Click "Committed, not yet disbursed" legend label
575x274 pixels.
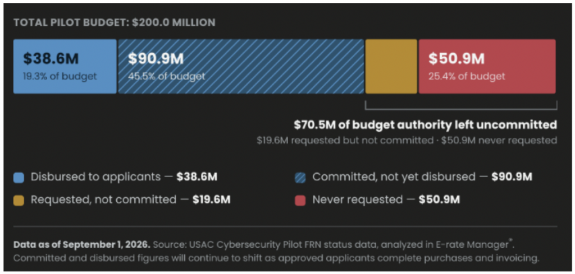point(394,177)
